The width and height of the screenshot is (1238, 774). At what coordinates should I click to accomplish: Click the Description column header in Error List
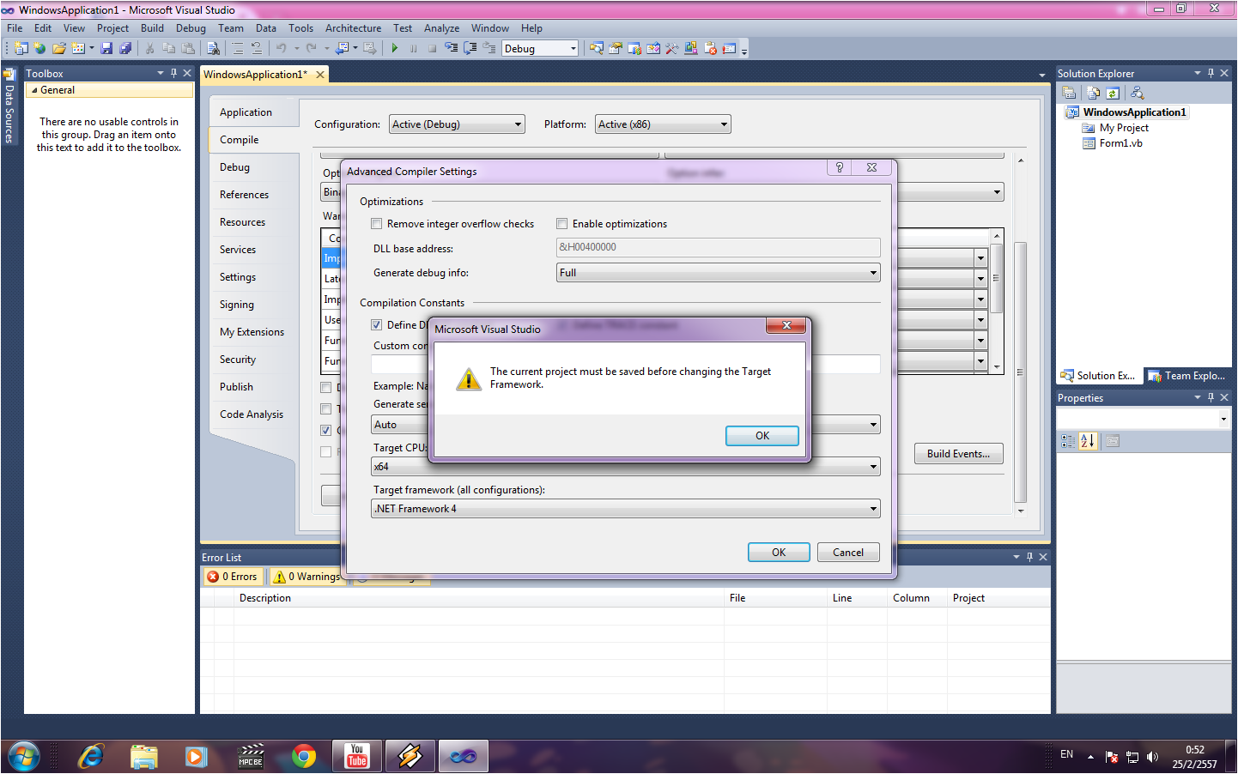(479, 598)
